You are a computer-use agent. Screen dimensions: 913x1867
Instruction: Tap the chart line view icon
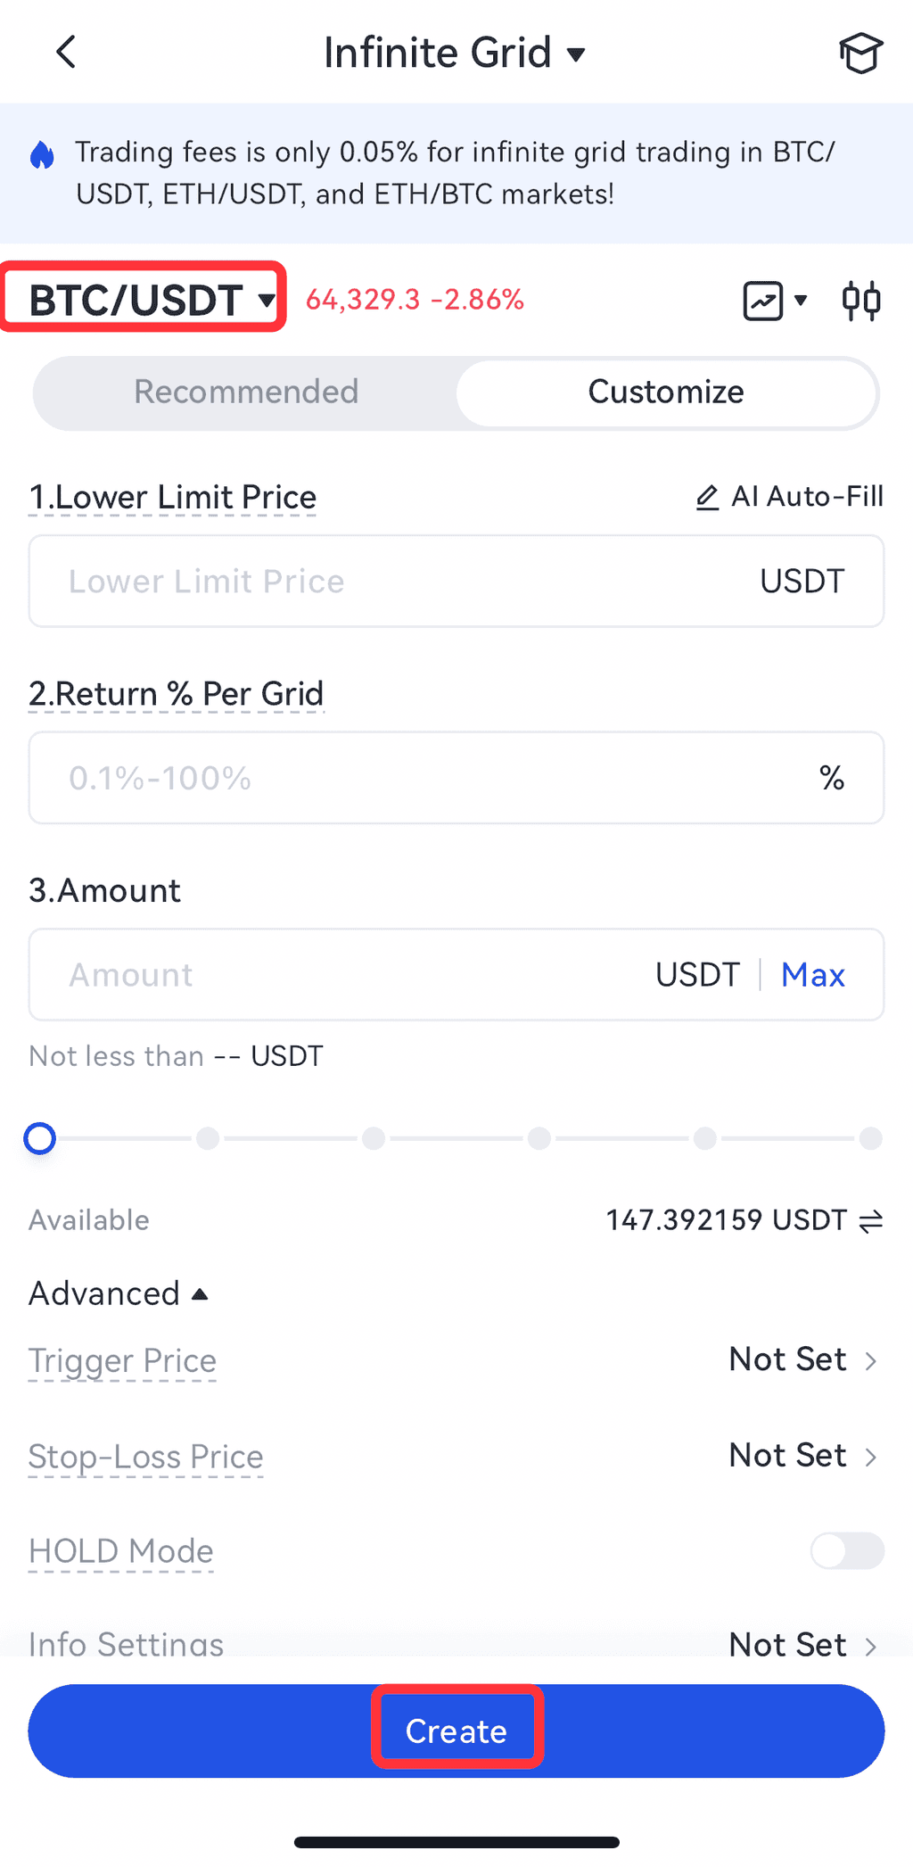tap(764, 301)
